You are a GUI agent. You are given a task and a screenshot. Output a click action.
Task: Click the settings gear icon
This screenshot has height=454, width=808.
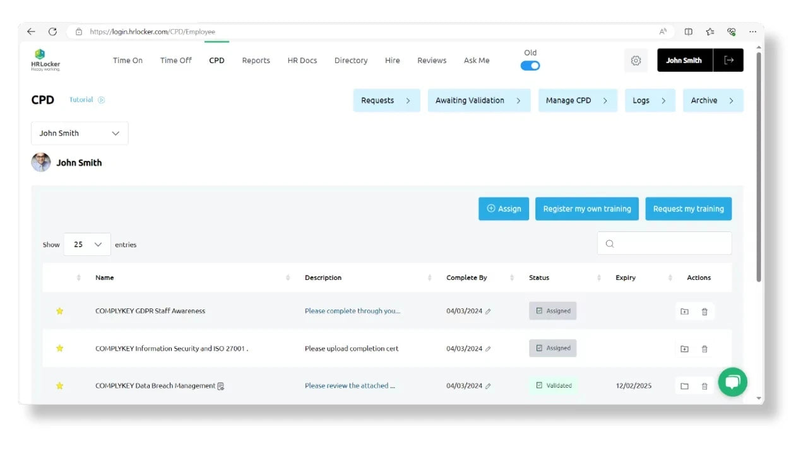[x=636, y=61]
